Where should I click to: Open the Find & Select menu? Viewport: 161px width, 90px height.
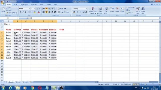click(143, 10)
